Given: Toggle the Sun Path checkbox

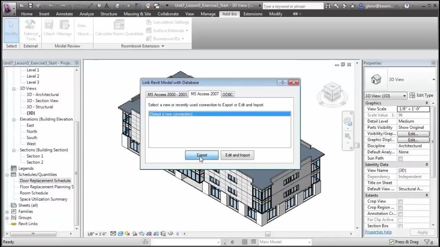Looking at the screenshot, I should pos(400,158).
